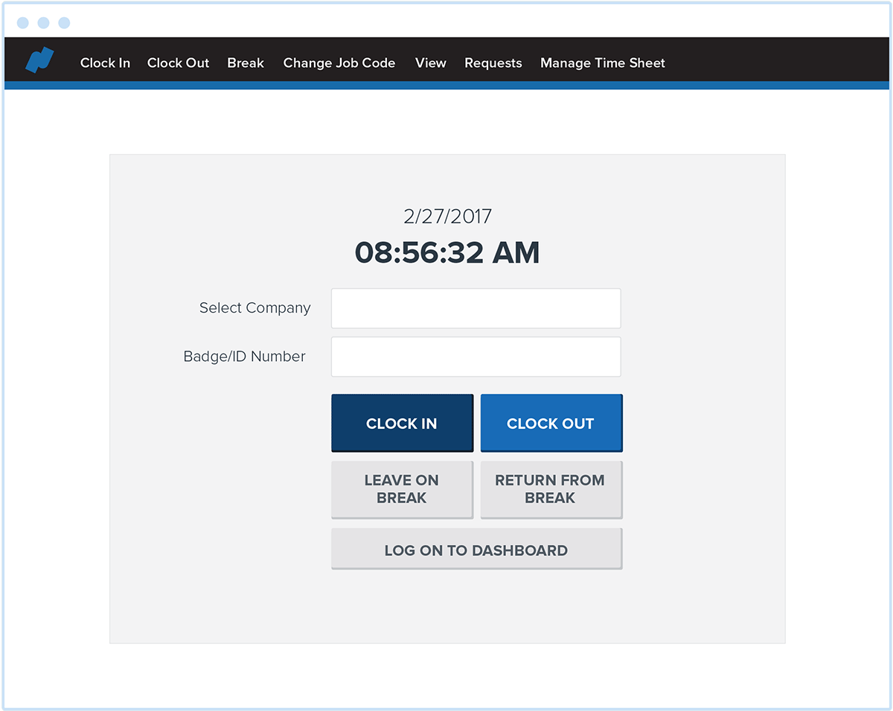Open Change Job Code in the navigation
Image resolution: width=893 pixels, height=711 pixels.
coord(339,63)
